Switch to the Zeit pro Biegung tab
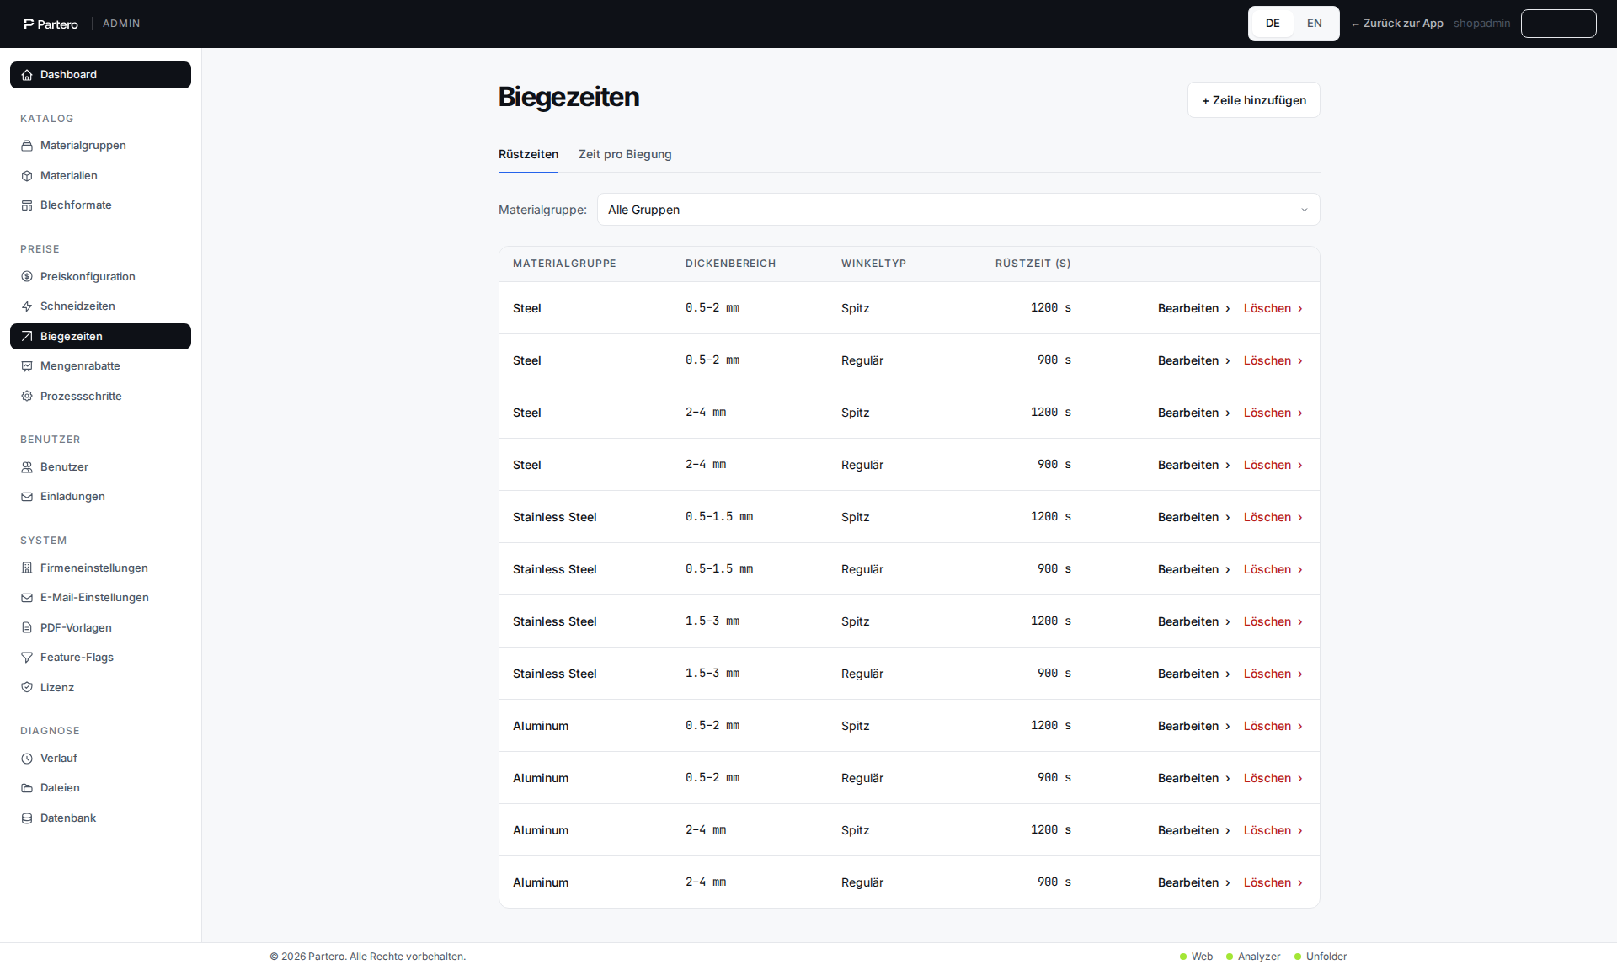 (x=625, y=154)
